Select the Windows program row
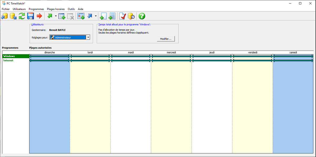The image size is (316, 157). 16,56
